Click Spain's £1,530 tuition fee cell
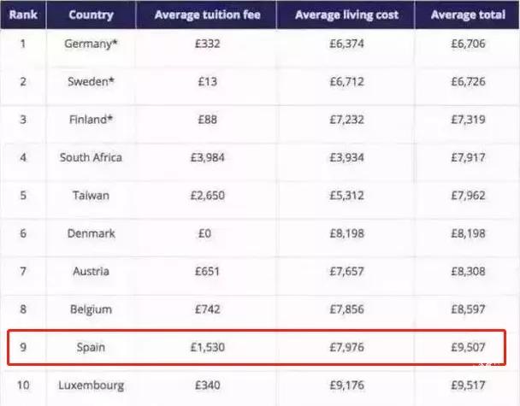 click(205, 348)
